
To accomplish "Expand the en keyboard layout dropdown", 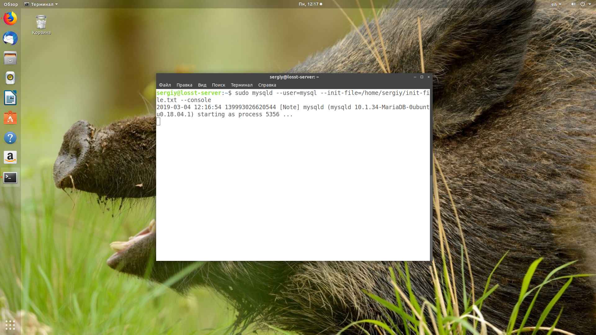I will 556,4.
